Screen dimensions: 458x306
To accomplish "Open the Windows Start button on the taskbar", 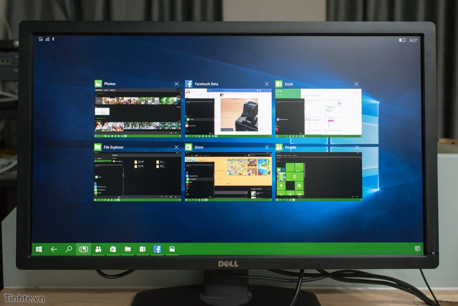I will coord(39,249).
